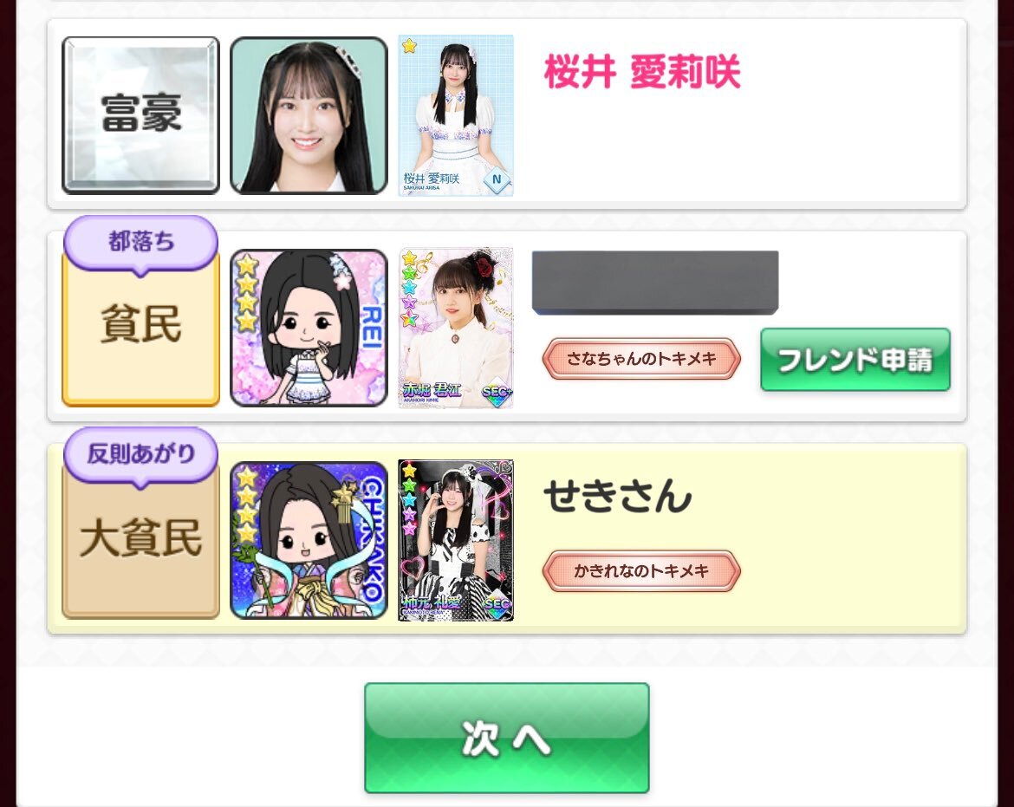Open the CHIKAKO chibi avatar
The height and width of the screenshot is (807, 1014).
point(309,540)
